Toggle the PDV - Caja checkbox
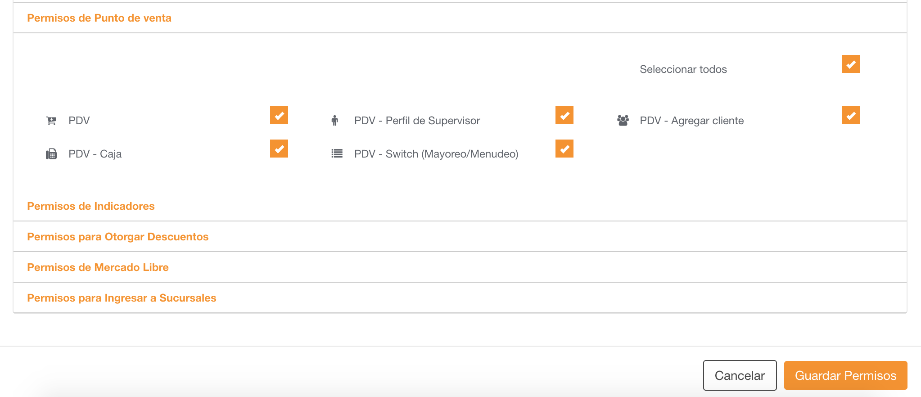Viewport: 921px width, 397px height. 279,149
